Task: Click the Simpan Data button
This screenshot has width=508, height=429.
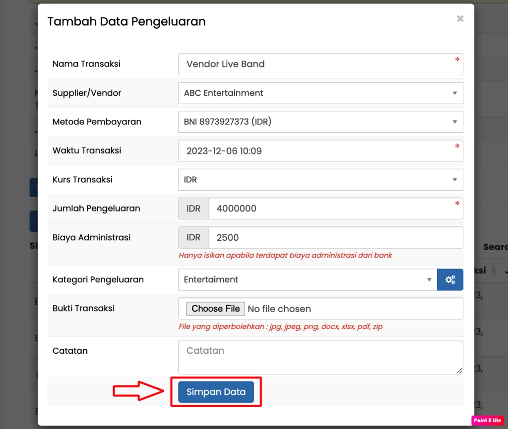Action: pyautogui.click(x=216, y=392)
